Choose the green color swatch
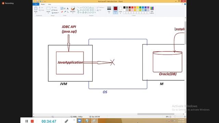219x123 pixels. pos(140,8)
